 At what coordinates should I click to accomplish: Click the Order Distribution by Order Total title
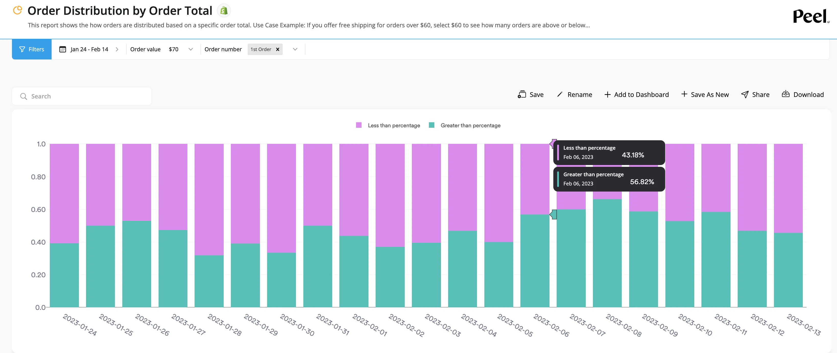(x=120, y=11)
